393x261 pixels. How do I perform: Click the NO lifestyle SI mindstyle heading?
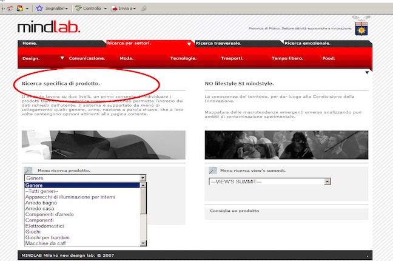(239, 84)
